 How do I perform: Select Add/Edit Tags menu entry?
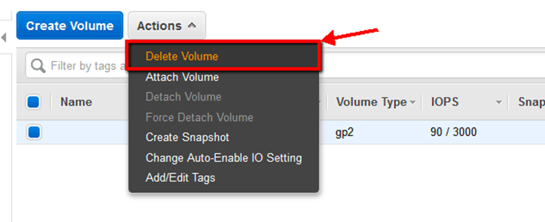point(181,178)
